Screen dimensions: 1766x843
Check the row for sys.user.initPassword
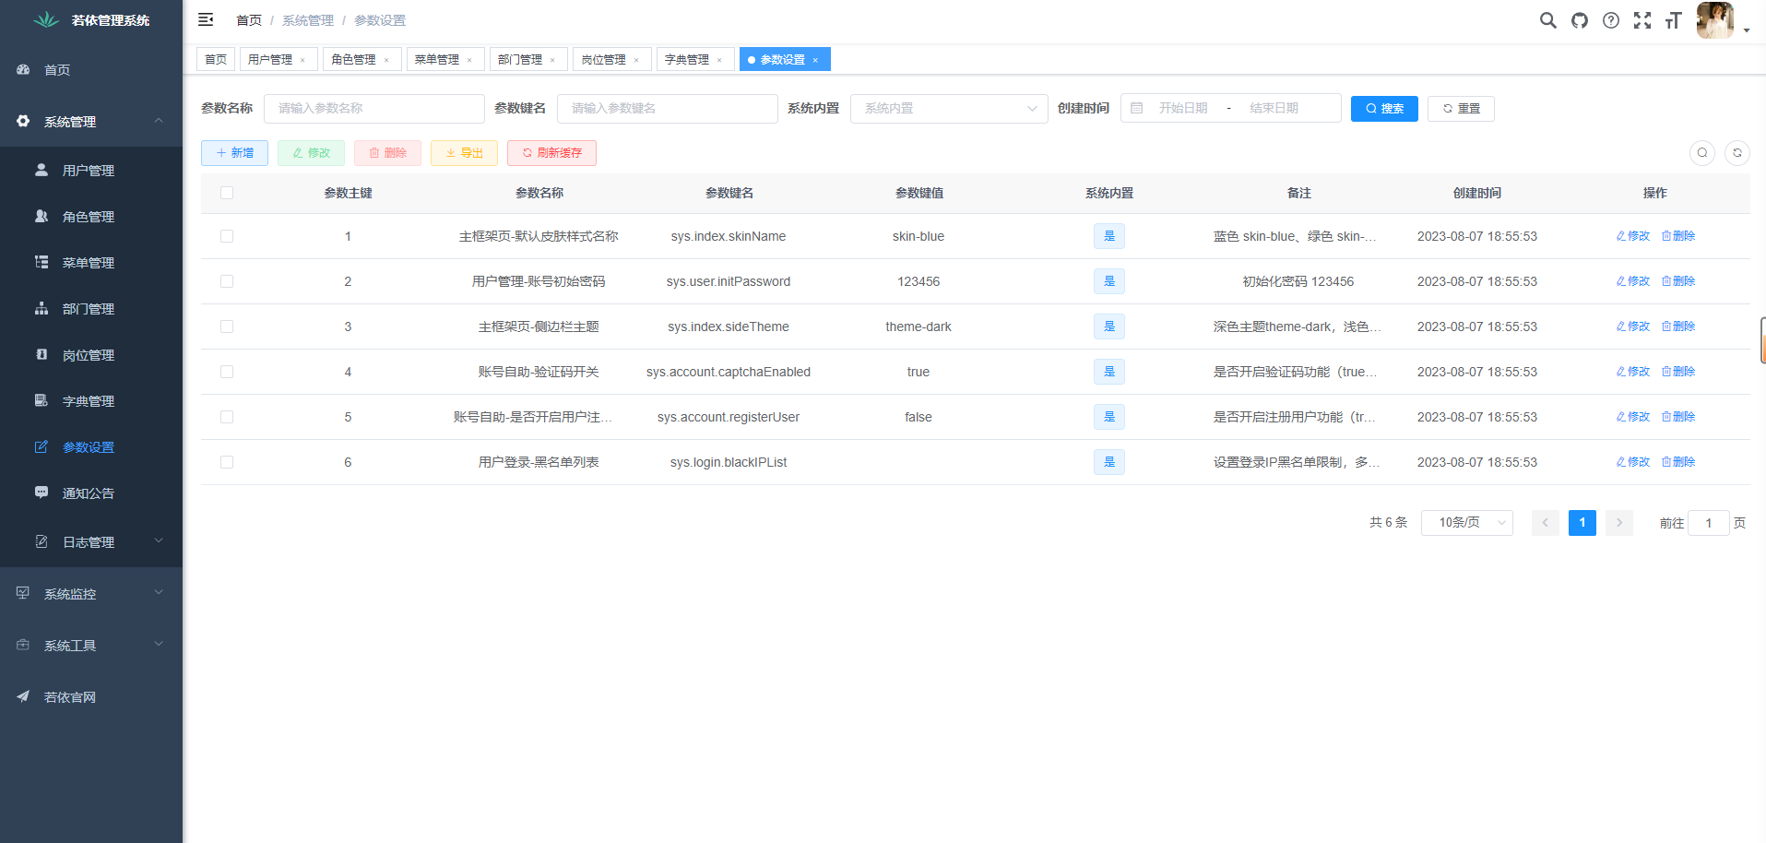tap(227, 281)
